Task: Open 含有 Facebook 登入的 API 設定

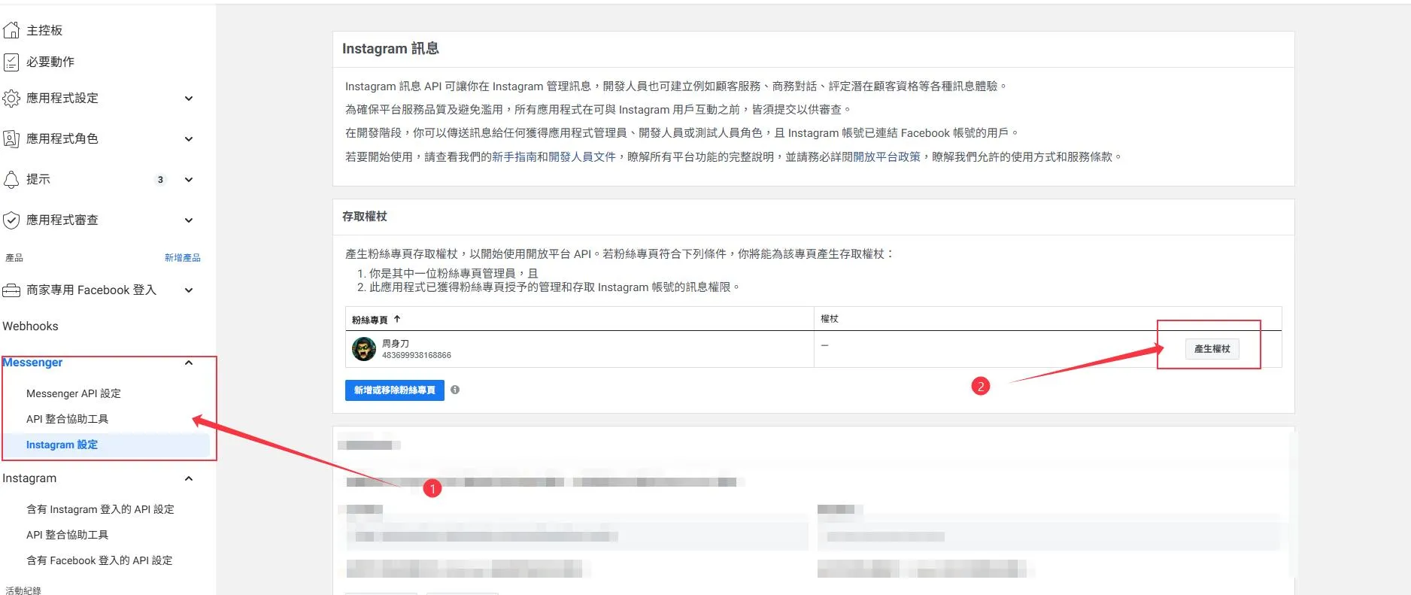Action: (x=100, y=560)
